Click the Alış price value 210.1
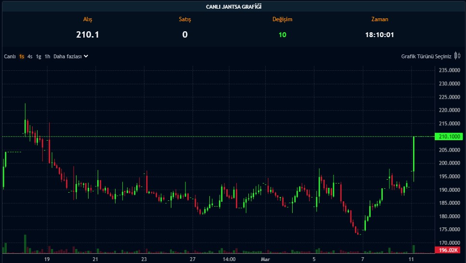466x263 pixels. (88, 35)
